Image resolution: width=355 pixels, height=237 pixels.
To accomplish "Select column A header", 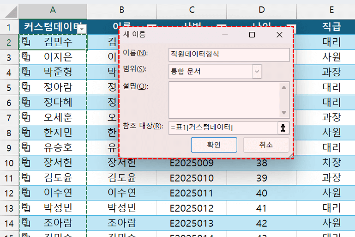I will (53, 10).
